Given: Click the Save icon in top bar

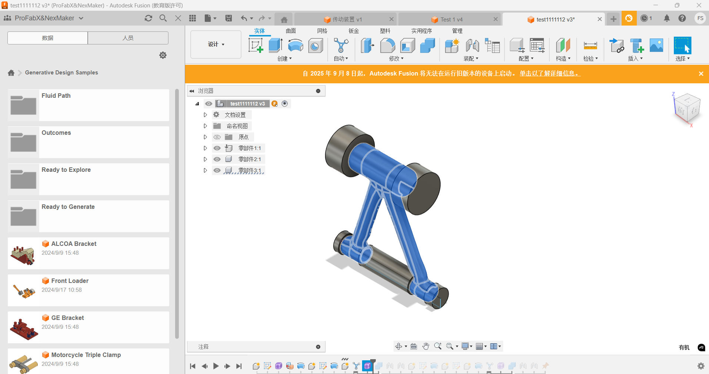Looking at the screenshot, I should pyautogui.click(x=228, y=18).
